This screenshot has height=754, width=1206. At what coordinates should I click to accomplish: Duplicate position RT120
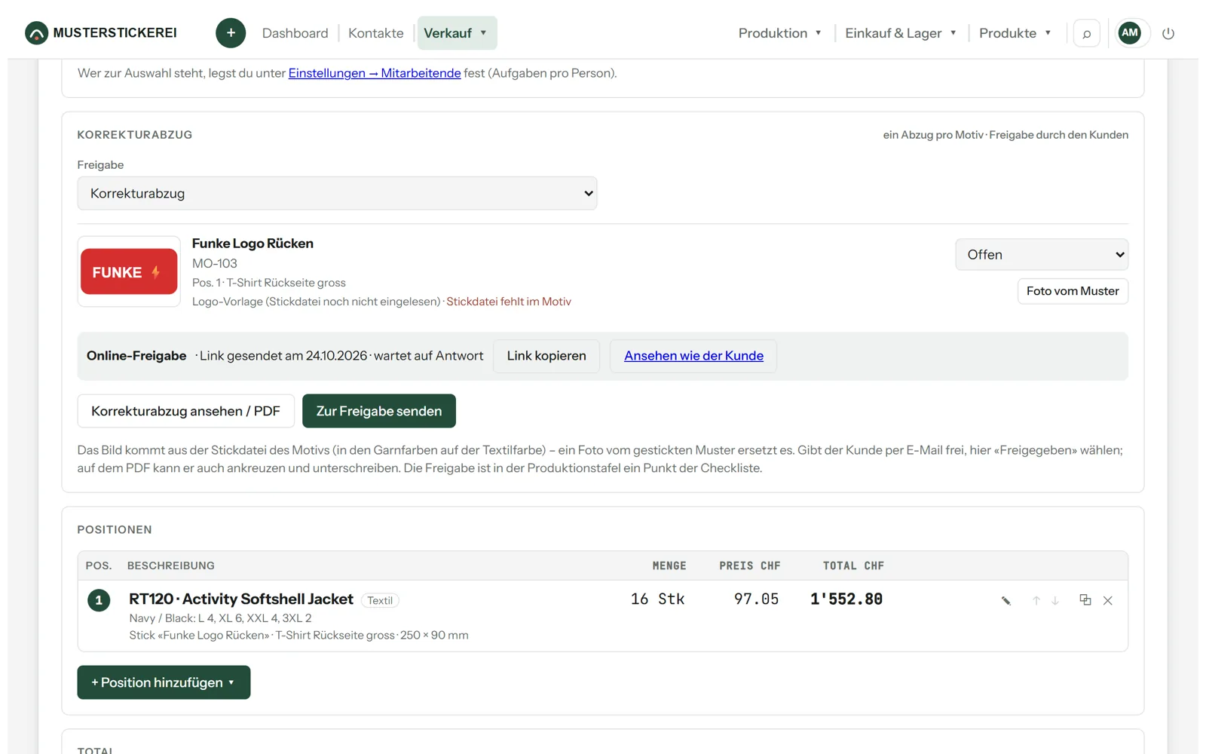click(1085, 599)
